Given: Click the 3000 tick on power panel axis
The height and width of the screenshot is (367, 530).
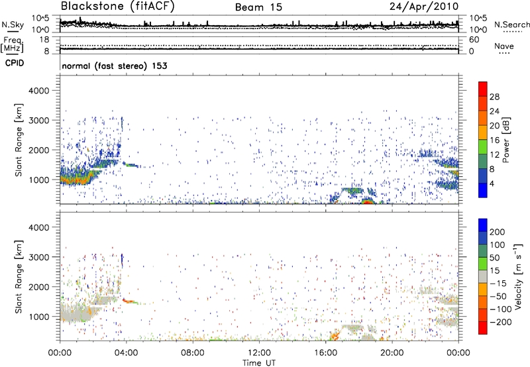Looking at the screenshot, I should click(x=38, y=121).
